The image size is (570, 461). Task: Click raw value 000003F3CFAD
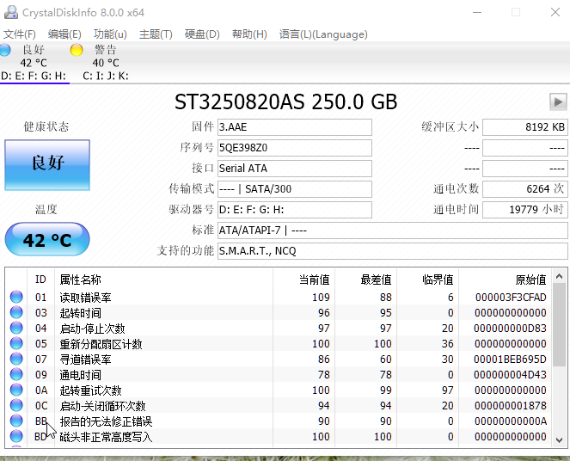point(511,298)
